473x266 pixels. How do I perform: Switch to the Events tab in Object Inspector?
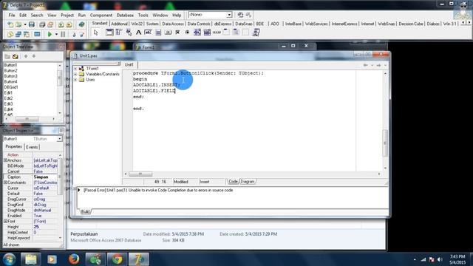click(32, 147)
